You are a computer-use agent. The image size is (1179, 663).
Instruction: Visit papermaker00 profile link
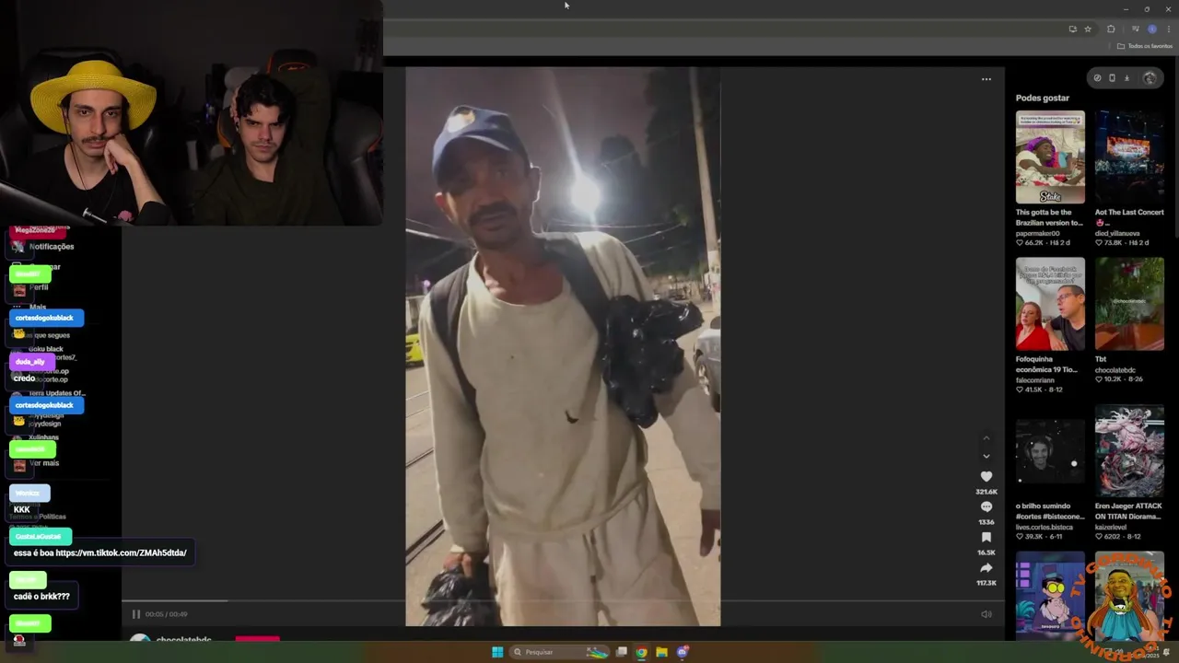point(1038,233)
